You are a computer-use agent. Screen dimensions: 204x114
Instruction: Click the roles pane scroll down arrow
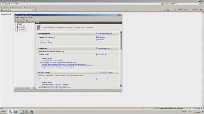pos(121,86)
